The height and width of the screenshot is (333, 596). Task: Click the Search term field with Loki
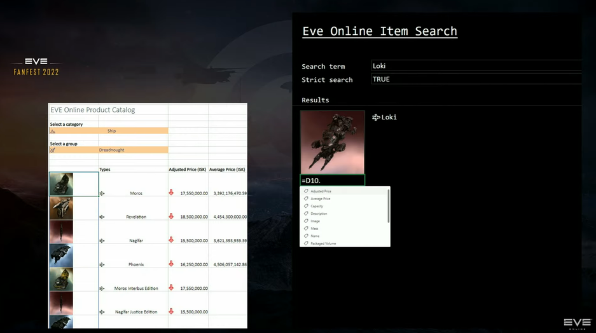(x=476, y=65)
